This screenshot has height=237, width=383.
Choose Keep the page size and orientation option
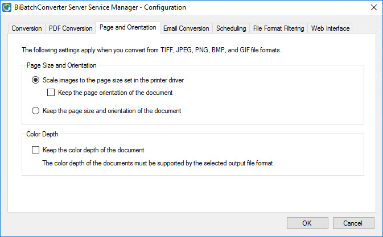click(36, 111)
